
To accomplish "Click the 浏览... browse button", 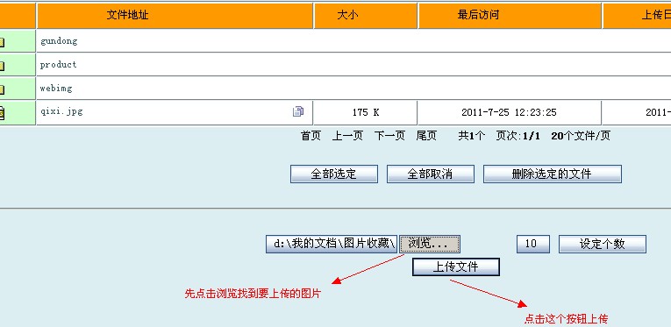I will coord(430,244).
